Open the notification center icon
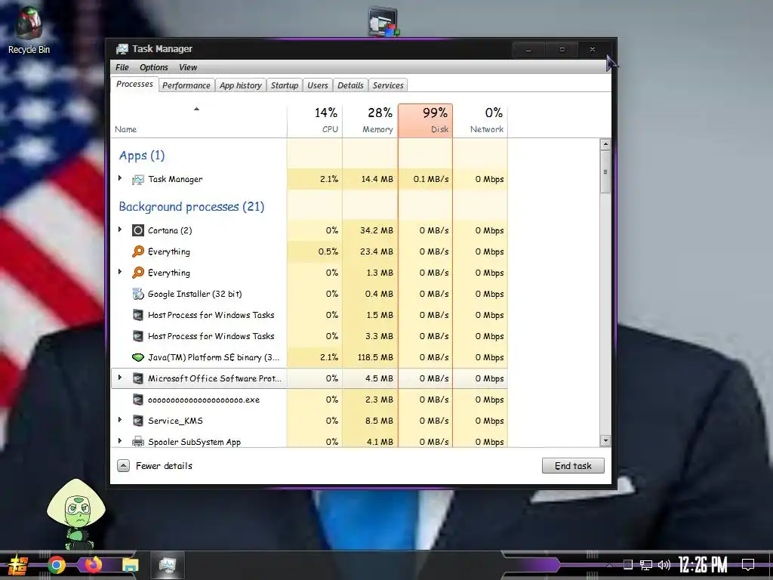773x580 pixels. (x=748, y=565)
